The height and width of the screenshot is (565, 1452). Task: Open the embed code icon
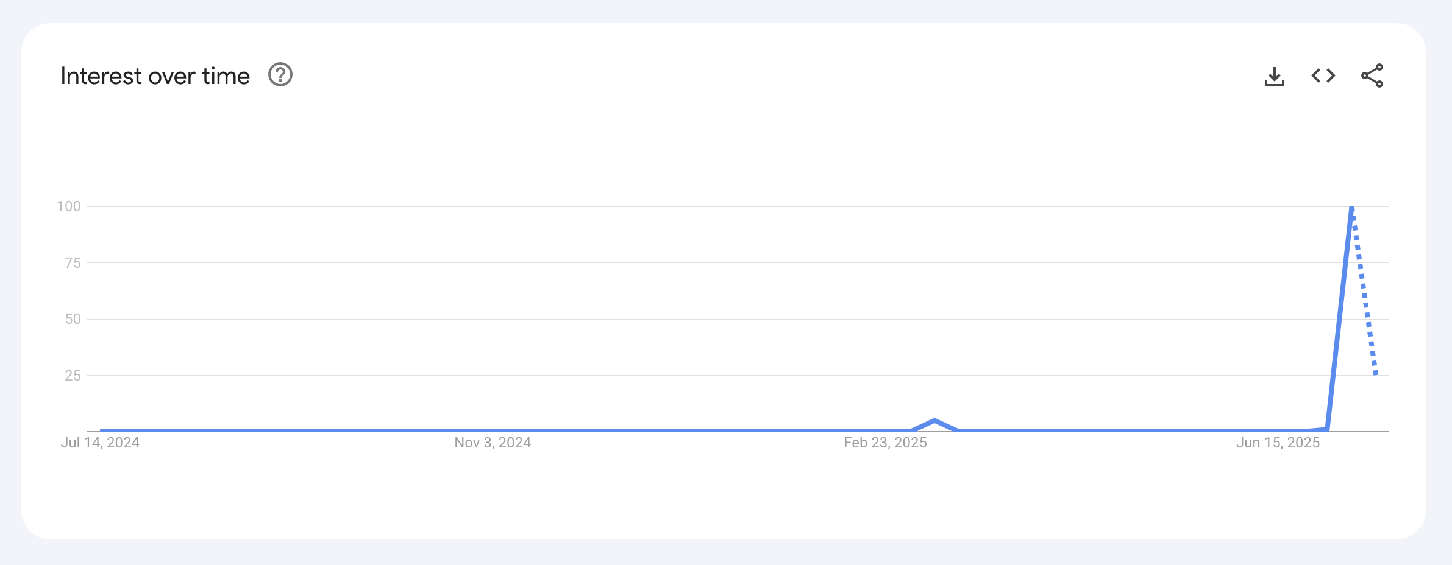[x=1323, y=75]
